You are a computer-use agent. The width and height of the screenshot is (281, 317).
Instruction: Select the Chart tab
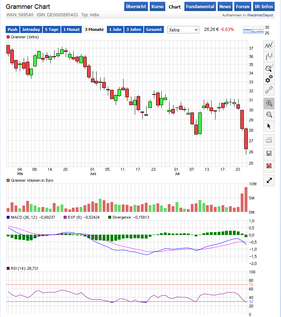pos(175,7)
